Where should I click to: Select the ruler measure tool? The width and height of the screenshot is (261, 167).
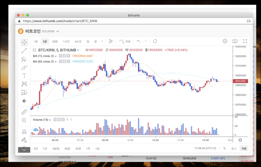(x=24, y=112)
